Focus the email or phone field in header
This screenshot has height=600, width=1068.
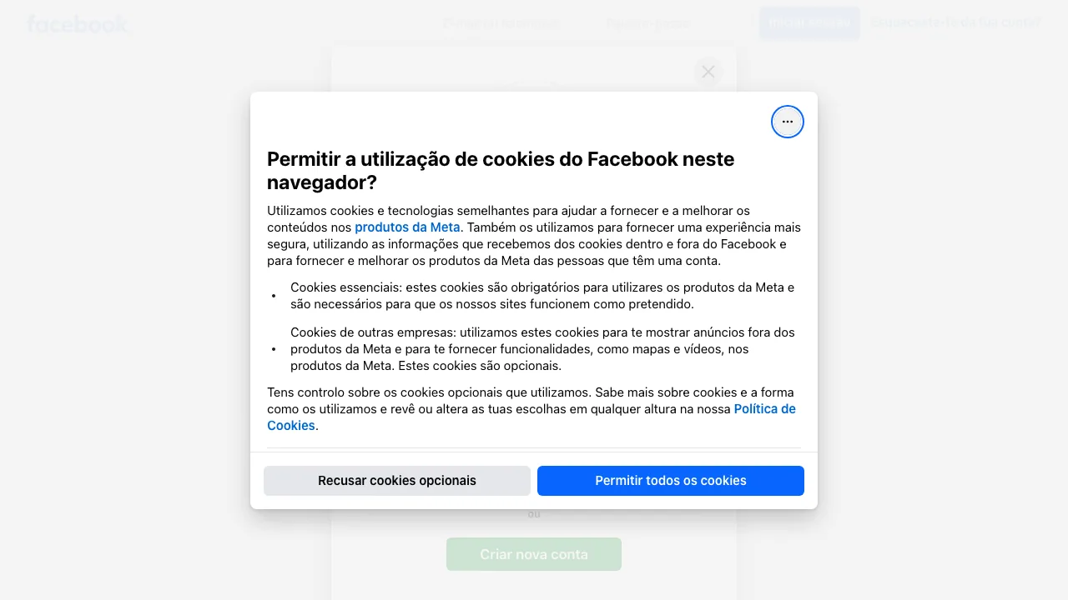tap(501, 23)
